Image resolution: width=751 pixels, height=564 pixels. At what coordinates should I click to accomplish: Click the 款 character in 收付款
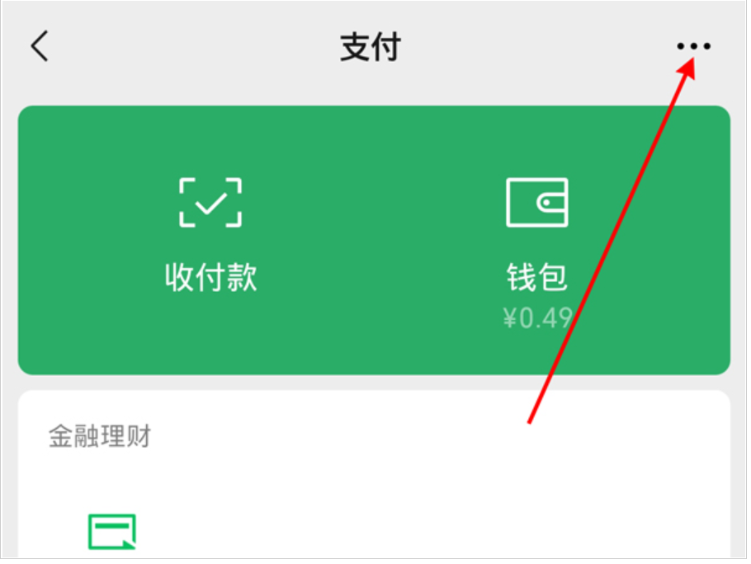pyautogui.click(x=242, y=277)
